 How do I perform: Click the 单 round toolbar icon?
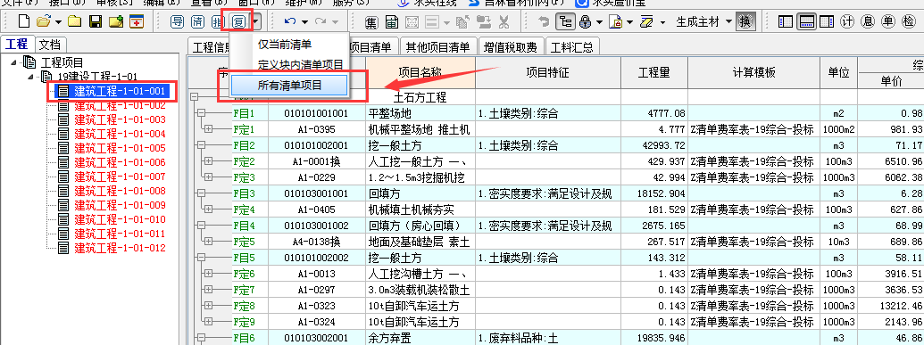[888, 22]
